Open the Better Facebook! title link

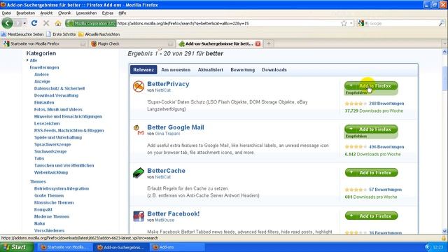174,214
